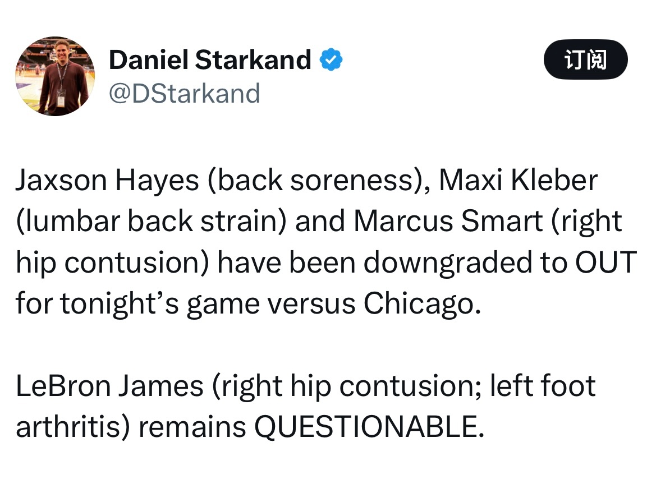Click the blue verified checkmark badge

(331, 59)
